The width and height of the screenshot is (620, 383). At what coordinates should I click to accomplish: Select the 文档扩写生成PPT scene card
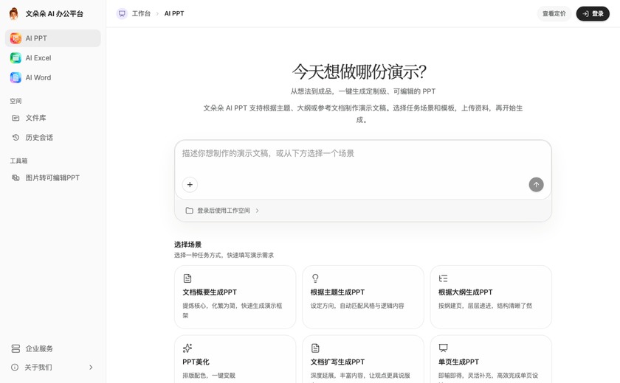(363, 359)
